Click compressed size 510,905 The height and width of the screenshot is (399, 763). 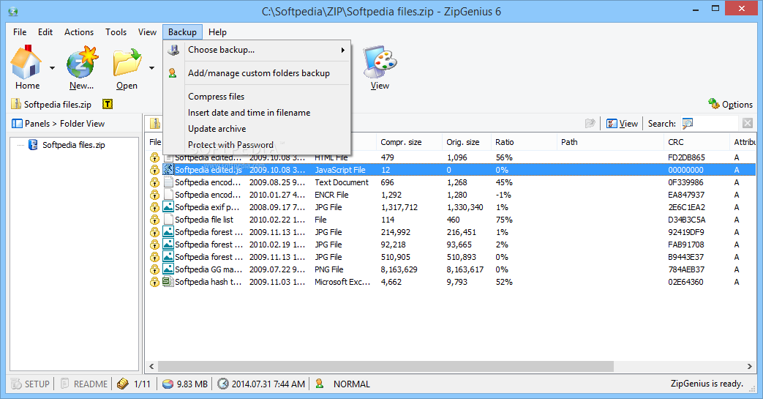(x=395, y=257)
